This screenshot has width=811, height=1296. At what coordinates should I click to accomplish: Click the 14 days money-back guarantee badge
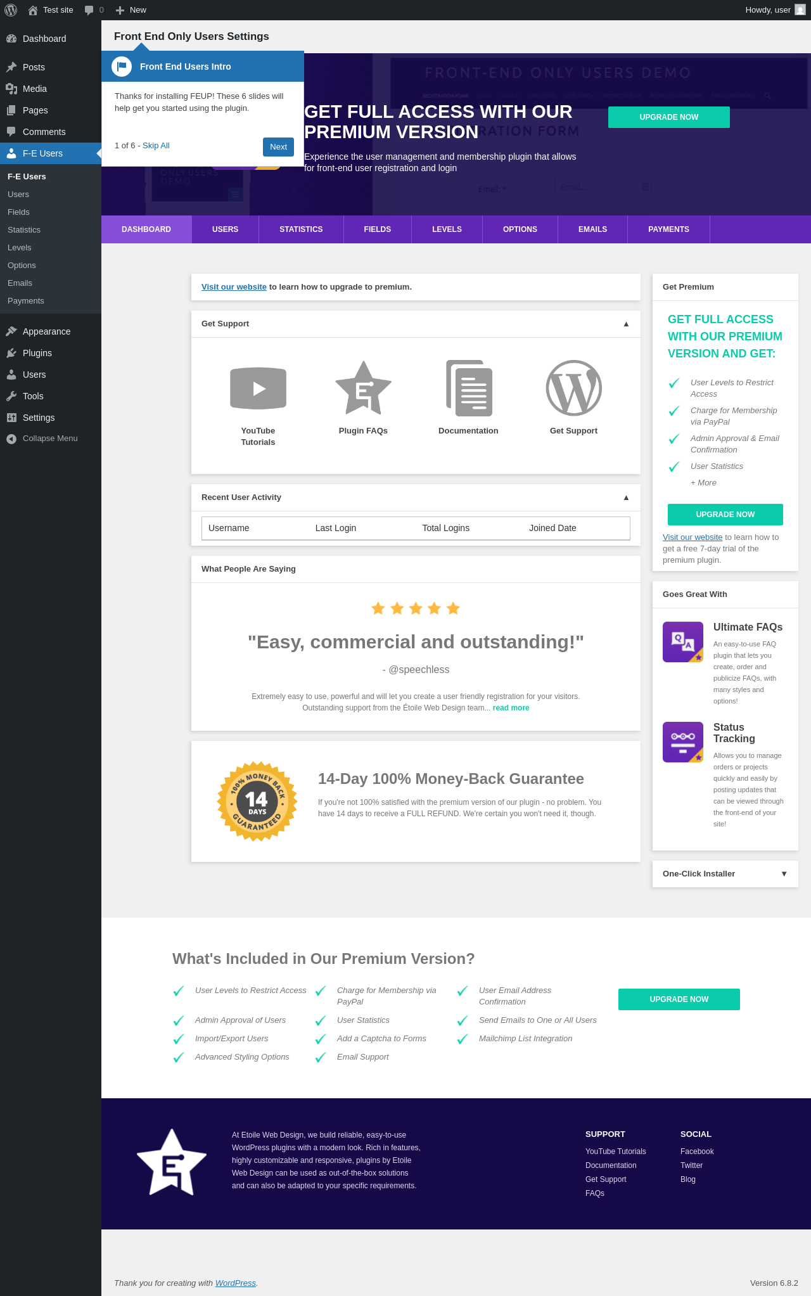tap(257, 802)
